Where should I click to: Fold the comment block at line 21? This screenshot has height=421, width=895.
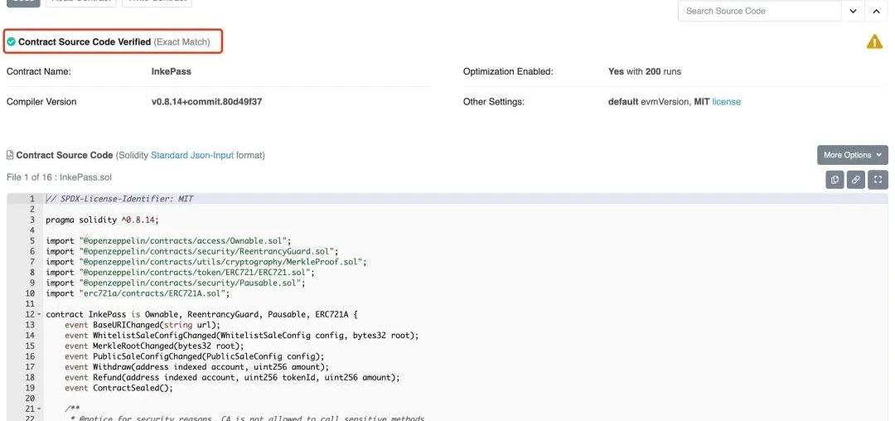38,409
